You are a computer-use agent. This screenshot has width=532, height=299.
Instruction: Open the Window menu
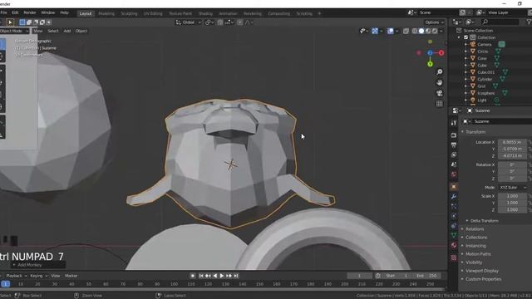point(48,12)
